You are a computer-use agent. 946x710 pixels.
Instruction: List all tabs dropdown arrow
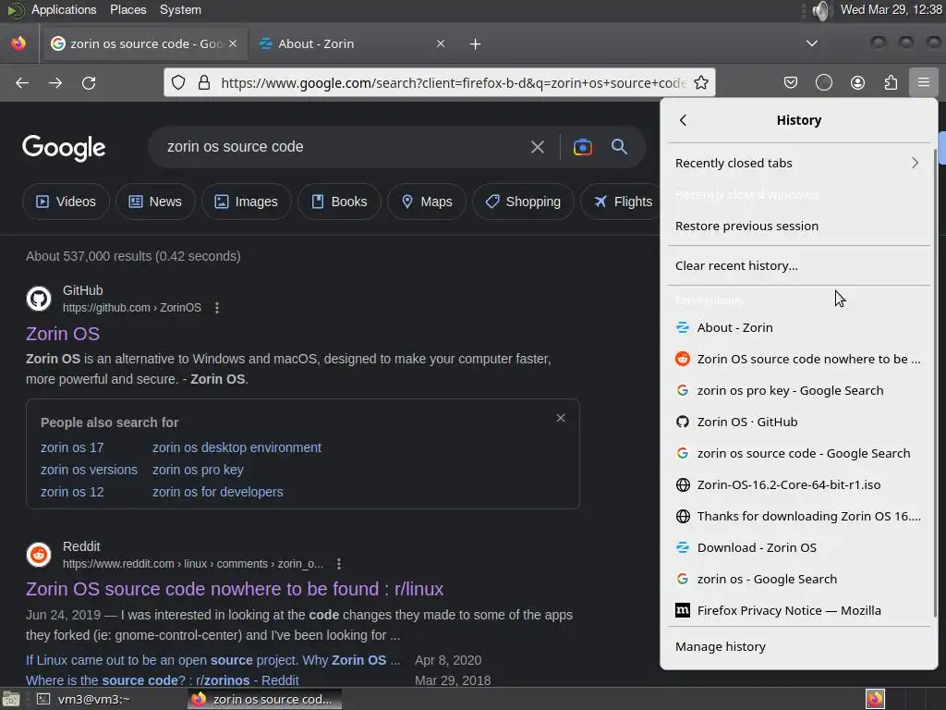click(812, 43)
